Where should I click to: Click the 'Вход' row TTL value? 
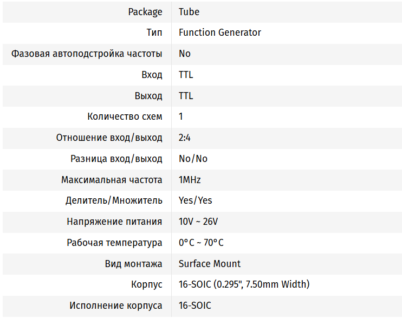[x=186, y=75]
